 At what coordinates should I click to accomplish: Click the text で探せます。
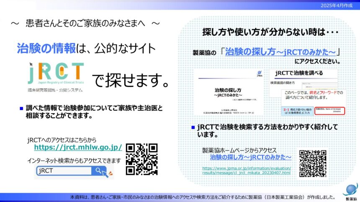(x=131, y=80)
